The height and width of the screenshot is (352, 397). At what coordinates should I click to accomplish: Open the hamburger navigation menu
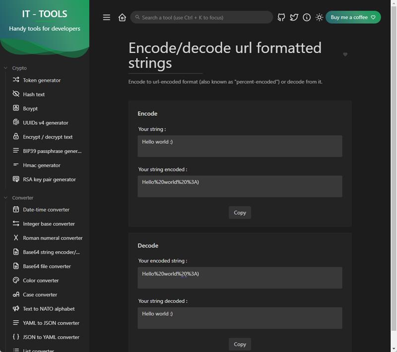coord(106,17)
